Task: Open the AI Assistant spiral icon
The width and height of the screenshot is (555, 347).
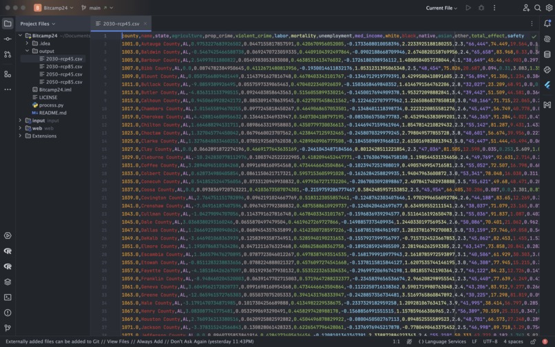Action: pos(547,39)
